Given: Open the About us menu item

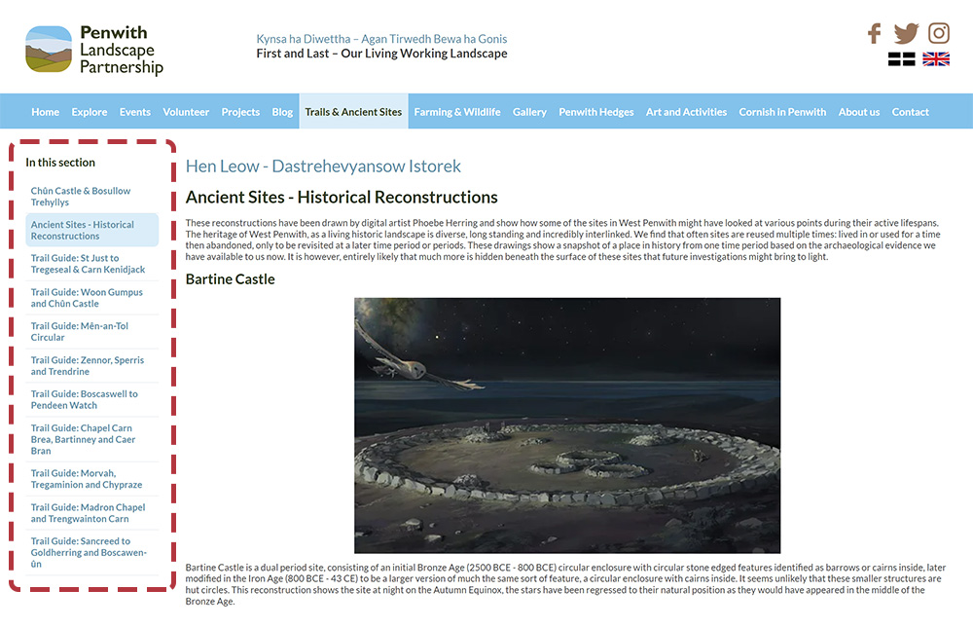Looking at the screenshot, I should (x=859, y=112).
